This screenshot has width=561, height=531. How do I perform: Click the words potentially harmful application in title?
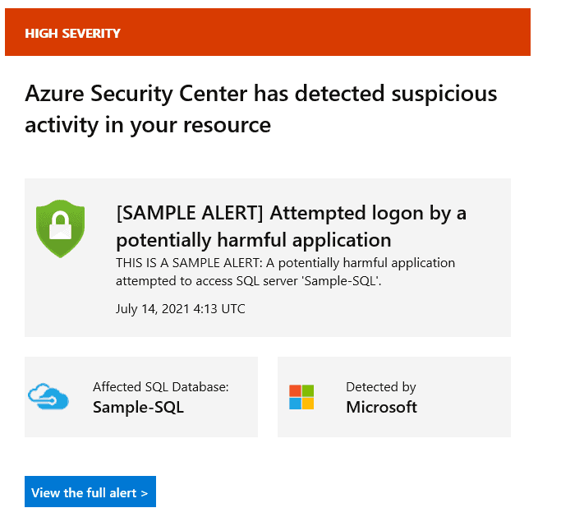(x=254, y=240)
